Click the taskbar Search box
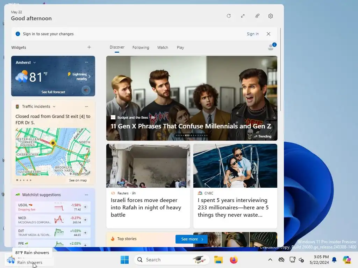 coord(171,260)
